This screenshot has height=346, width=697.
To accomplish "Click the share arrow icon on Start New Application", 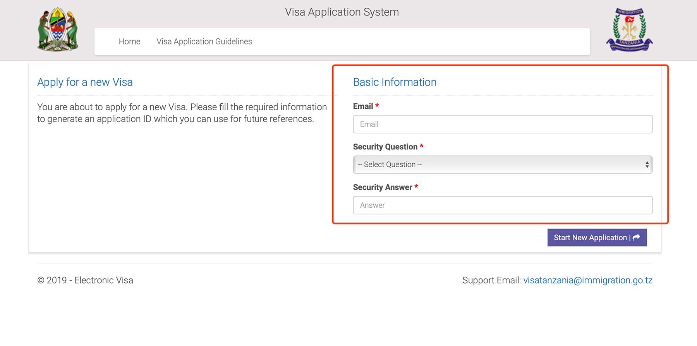I will (x=636, y=237).
